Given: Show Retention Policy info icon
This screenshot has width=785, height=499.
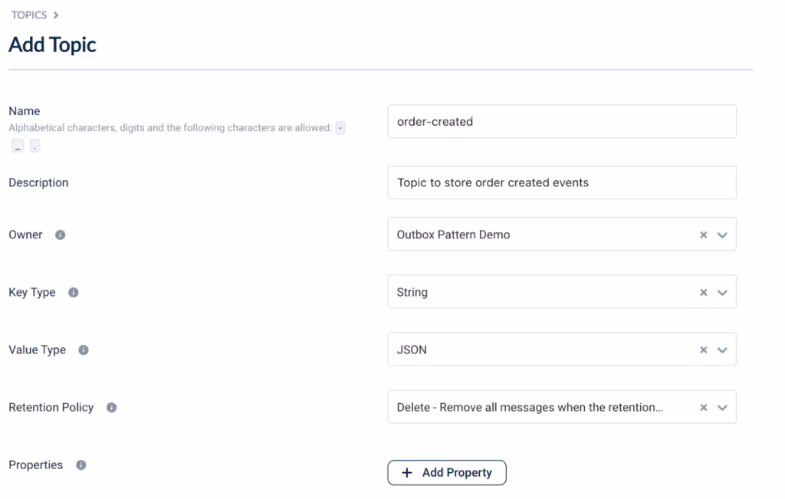Looking at the screenshot, I should [112, 408].
